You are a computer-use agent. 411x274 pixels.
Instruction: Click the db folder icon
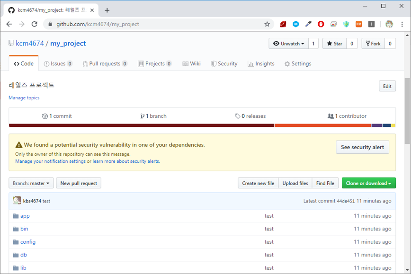point(16,255)
